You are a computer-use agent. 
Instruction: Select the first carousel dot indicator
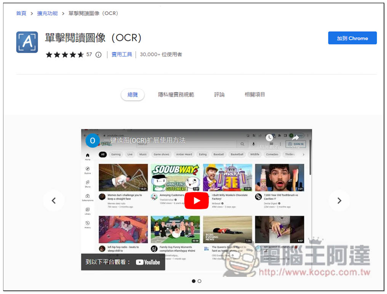(x=193, y=281)
